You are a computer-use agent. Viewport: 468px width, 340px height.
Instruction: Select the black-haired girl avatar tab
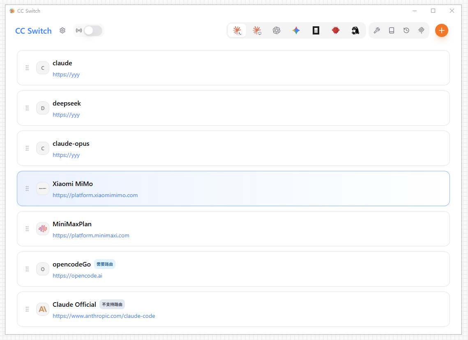(x=355, y=30)
